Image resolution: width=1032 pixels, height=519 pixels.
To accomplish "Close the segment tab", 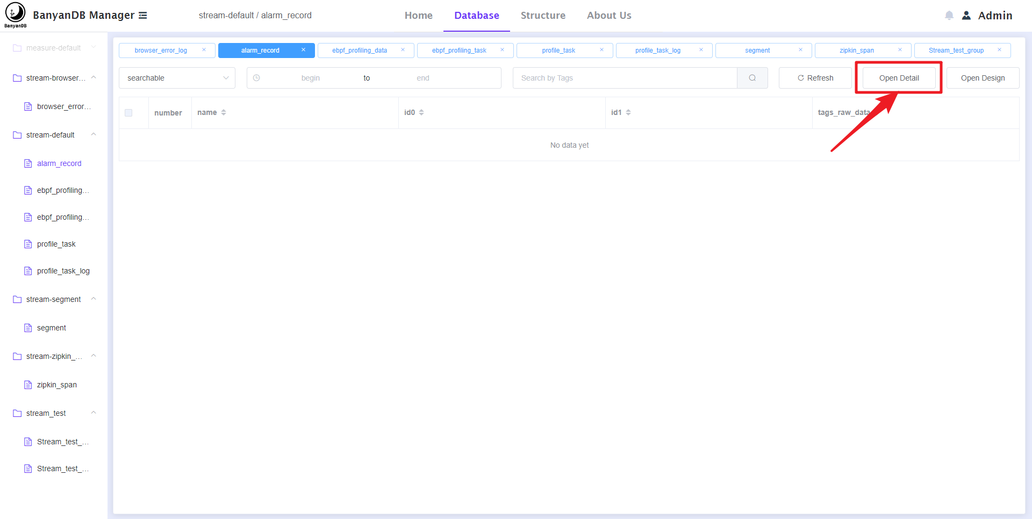I will (801, 50).
